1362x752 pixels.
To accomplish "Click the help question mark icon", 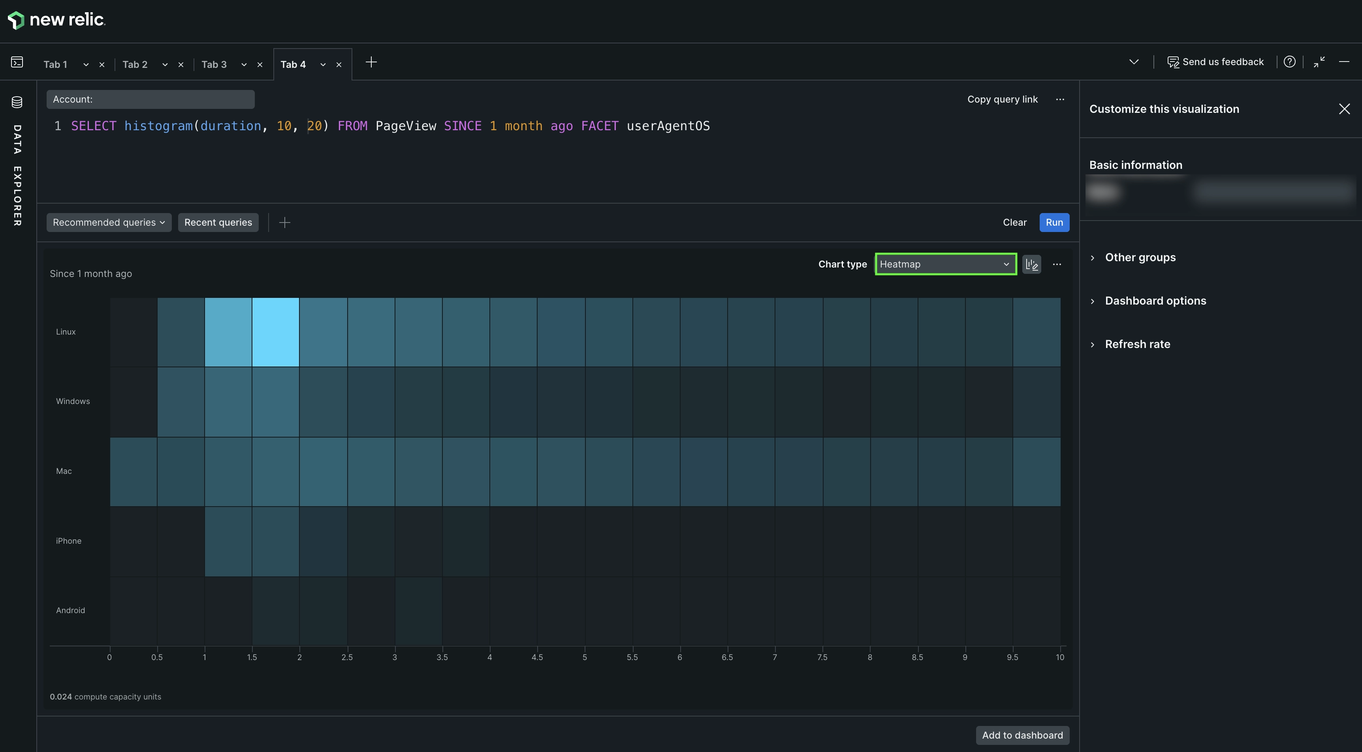I will (1290, 62).
